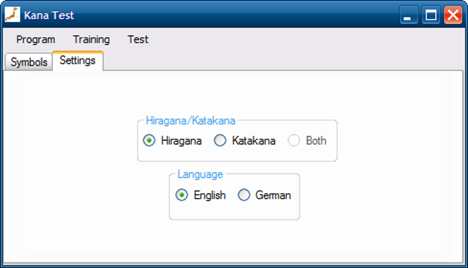Open the Program menu
The height and width of the screenshot is (268, 468).
(36, 39)
